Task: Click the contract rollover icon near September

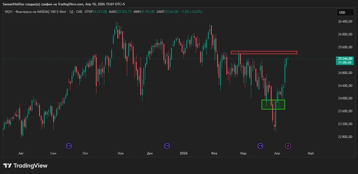Action: 69,146
